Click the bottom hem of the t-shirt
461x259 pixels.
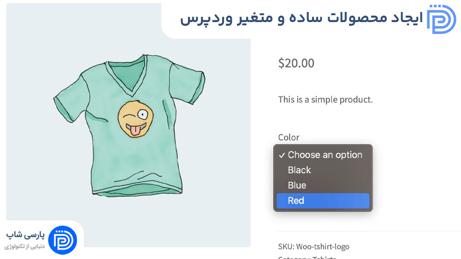[x=137, y=191]
